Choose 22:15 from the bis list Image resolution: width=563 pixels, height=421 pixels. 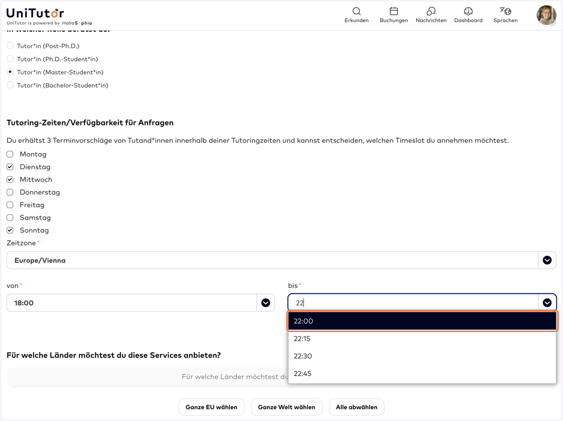(422, 339)
